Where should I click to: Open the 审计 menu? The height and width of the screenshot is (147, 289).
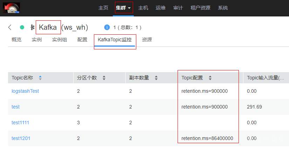178,8
